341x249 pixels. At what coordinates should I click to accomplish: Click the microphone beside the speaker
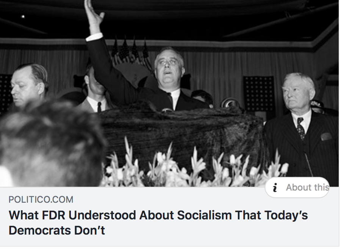(x=229, y=103)
